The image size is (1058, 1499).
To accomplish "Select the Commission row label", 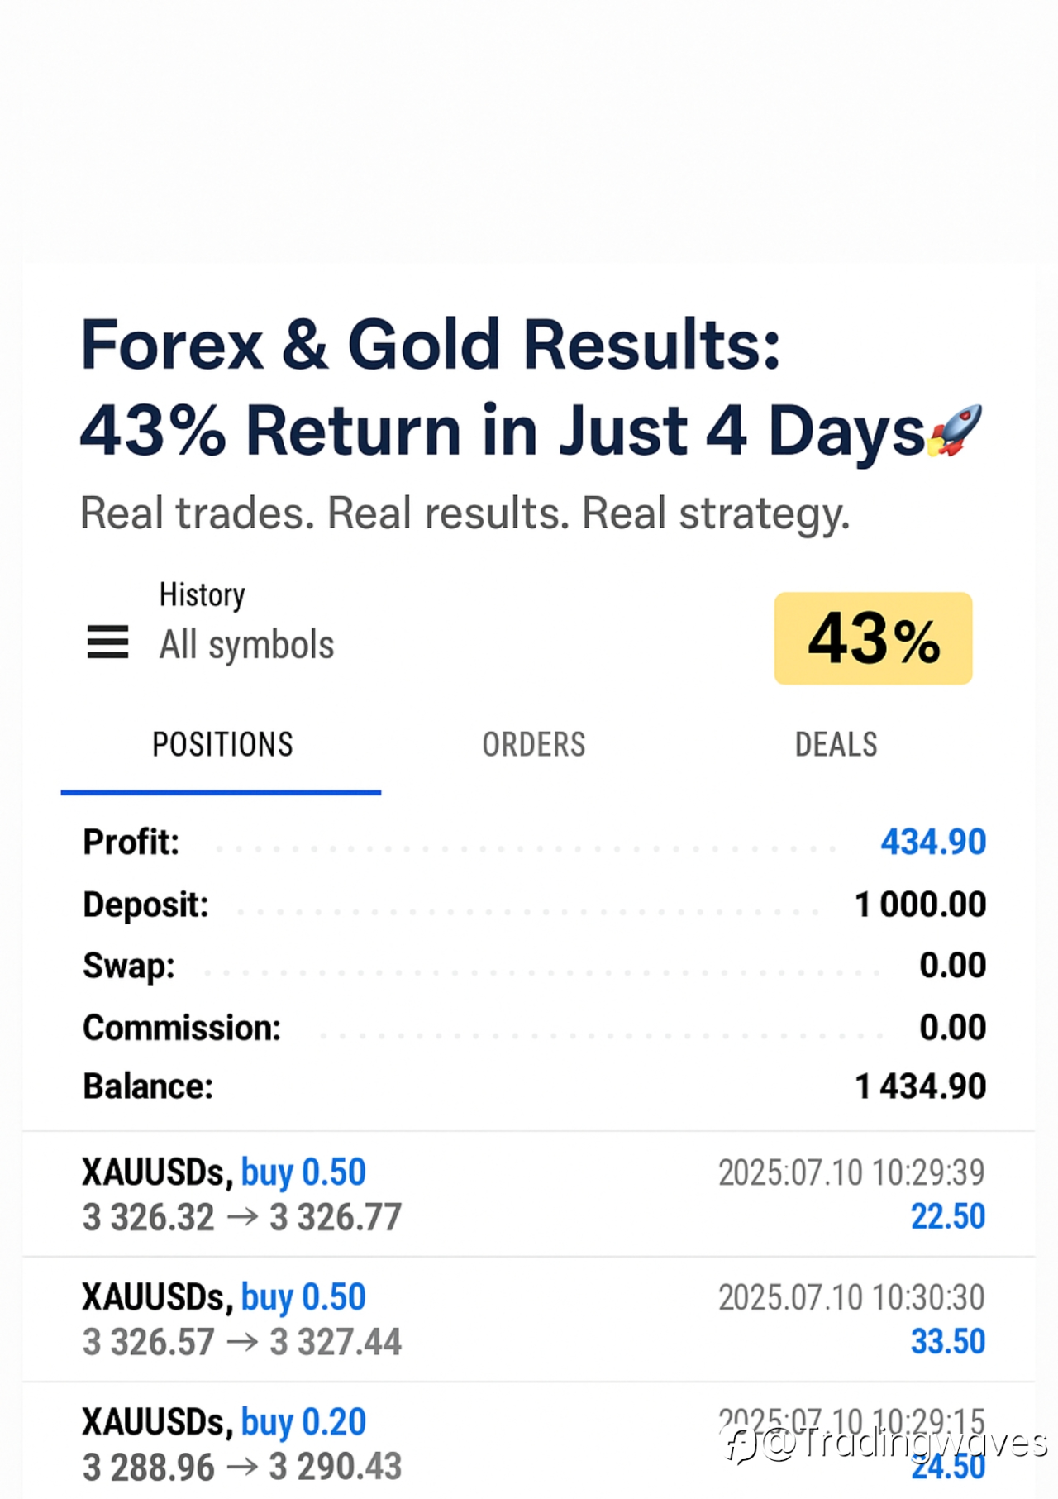I will click(x=182, y=1028).
